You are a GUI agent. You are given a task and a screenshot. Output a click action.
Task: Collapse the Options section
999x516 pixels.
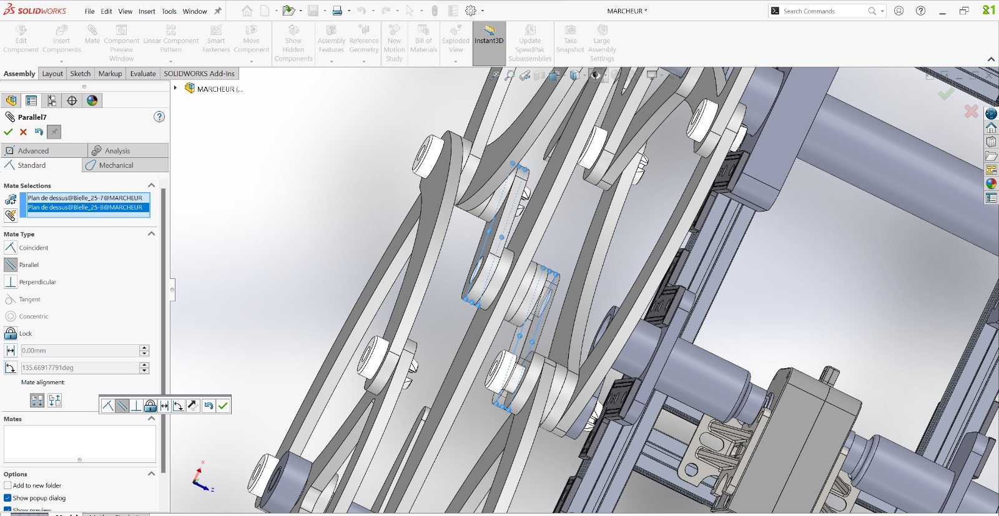(151, 474)
